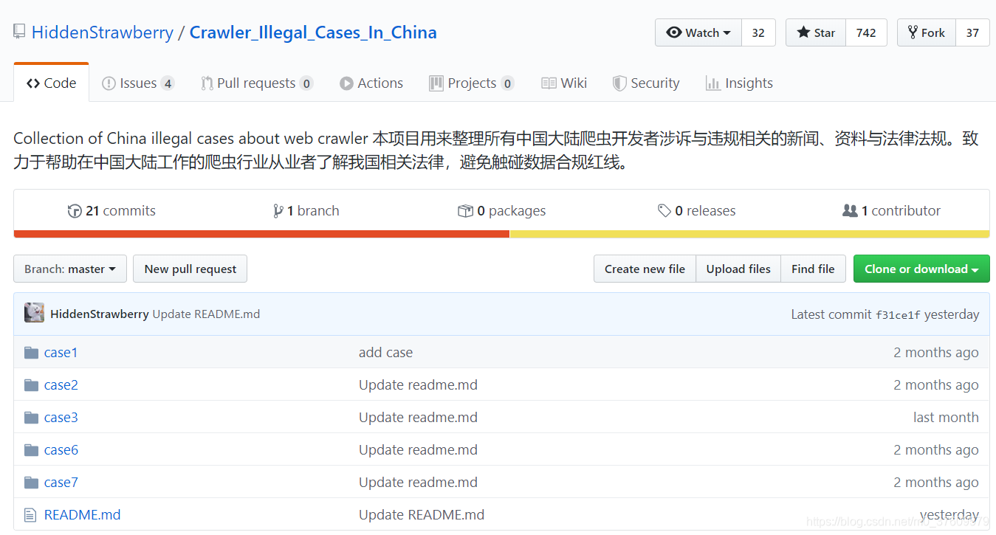Open the README.md file

(x=82, y=515)
